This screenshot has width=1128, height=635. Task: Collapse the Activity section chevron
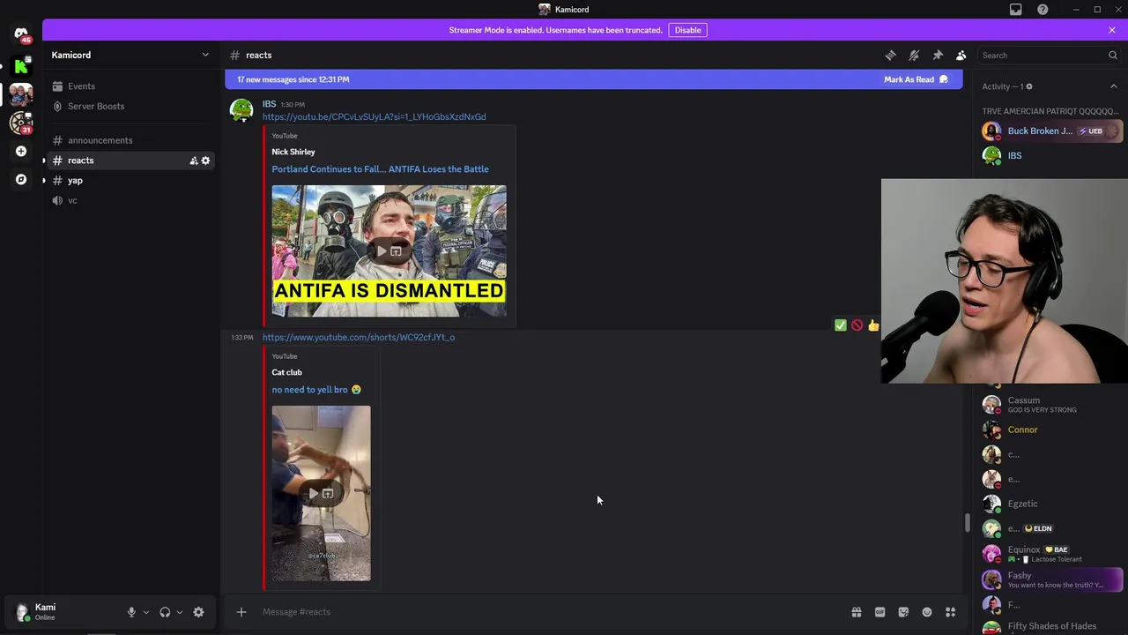[1113, 86]
